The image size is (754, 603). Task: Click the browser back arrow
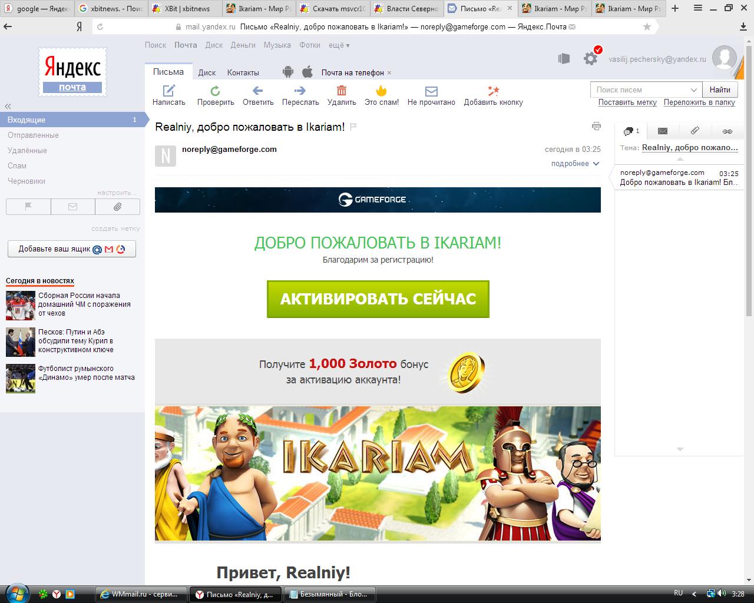coord(8,27)
